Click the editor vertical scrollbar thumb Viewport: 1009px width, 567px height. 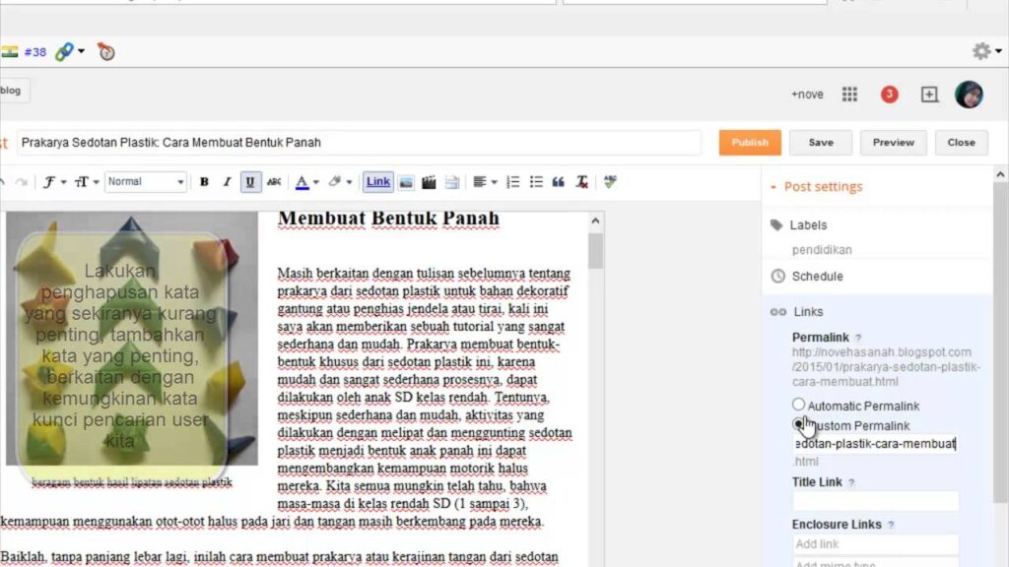(x=595, y=250)
